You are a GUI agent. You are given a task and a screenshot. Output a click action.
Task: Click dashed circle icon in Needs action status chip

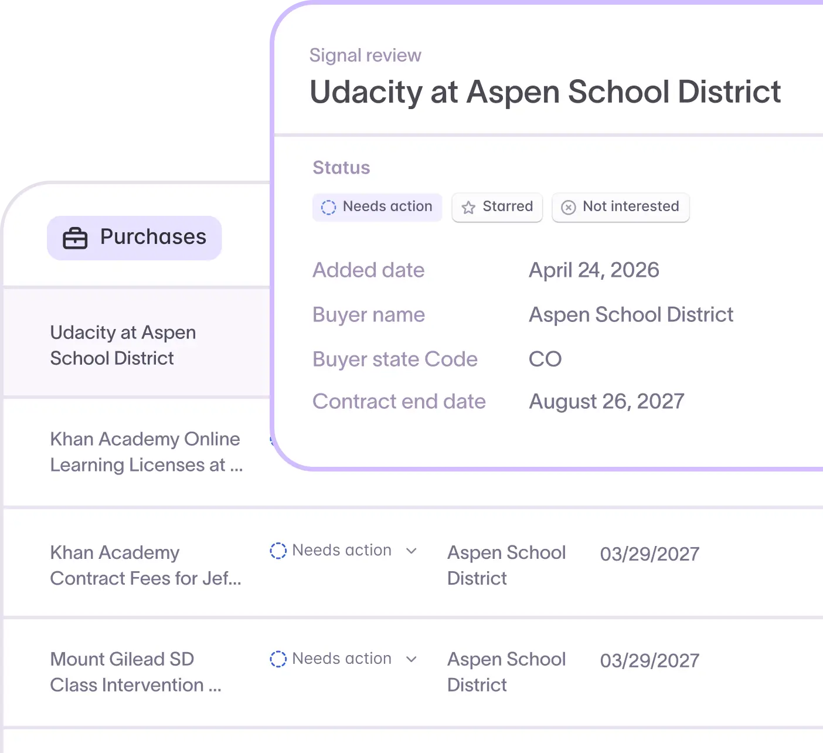pyautogui.click(x=328, y=207)
